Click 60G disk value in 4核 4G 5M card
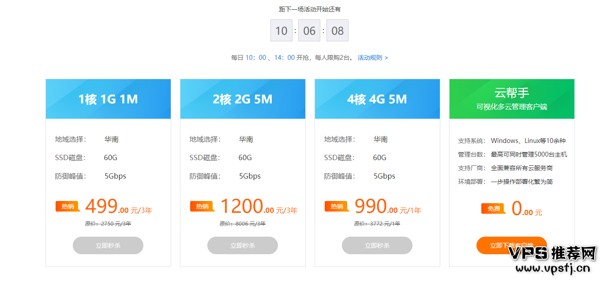 380,157
